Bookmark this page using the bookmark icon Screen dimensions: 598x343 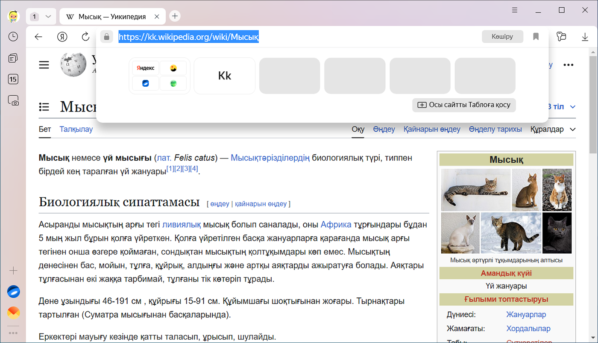click(536, 37)
